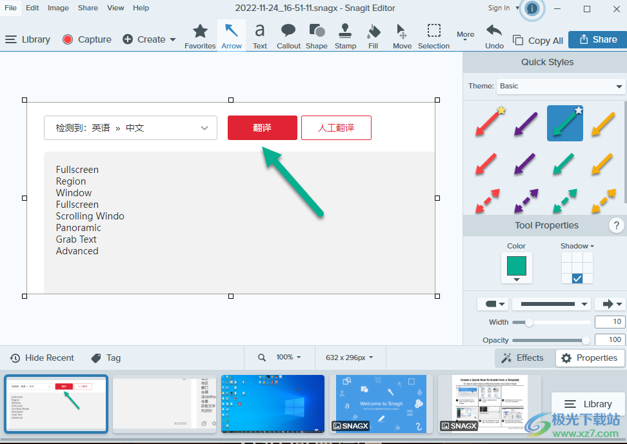Open the Edit menu

pos(32,8)
